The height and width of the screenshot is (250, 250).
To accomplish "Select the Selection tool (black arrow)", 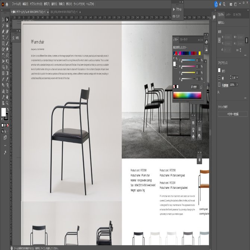I will pos(3,19).
